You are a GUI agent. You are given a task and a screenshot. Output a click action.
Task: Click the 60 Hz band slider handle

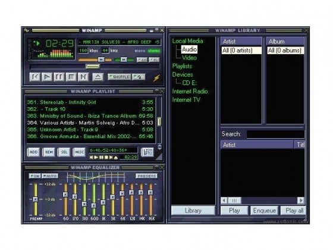(65, 194)
